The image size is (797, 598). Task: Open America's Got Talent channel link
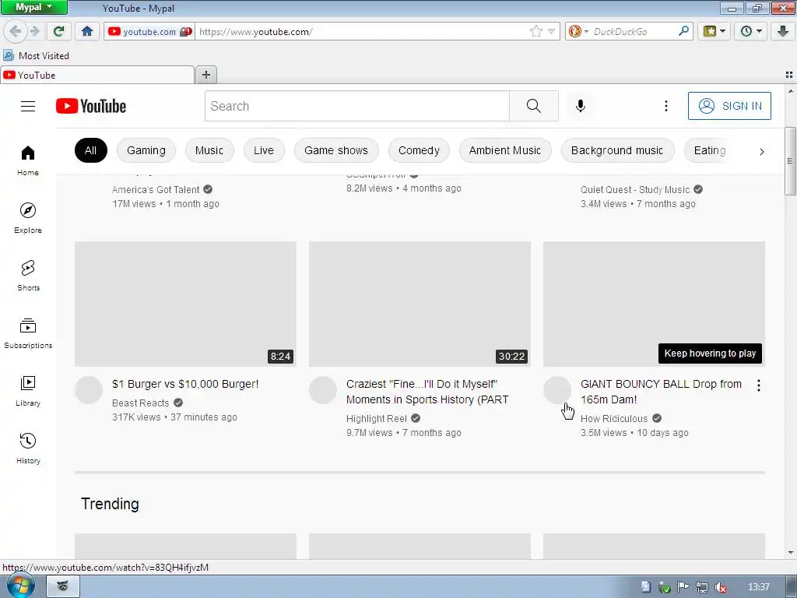[x=156, y=190]
